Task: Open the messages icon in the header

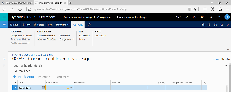Action: coord(194,17)
